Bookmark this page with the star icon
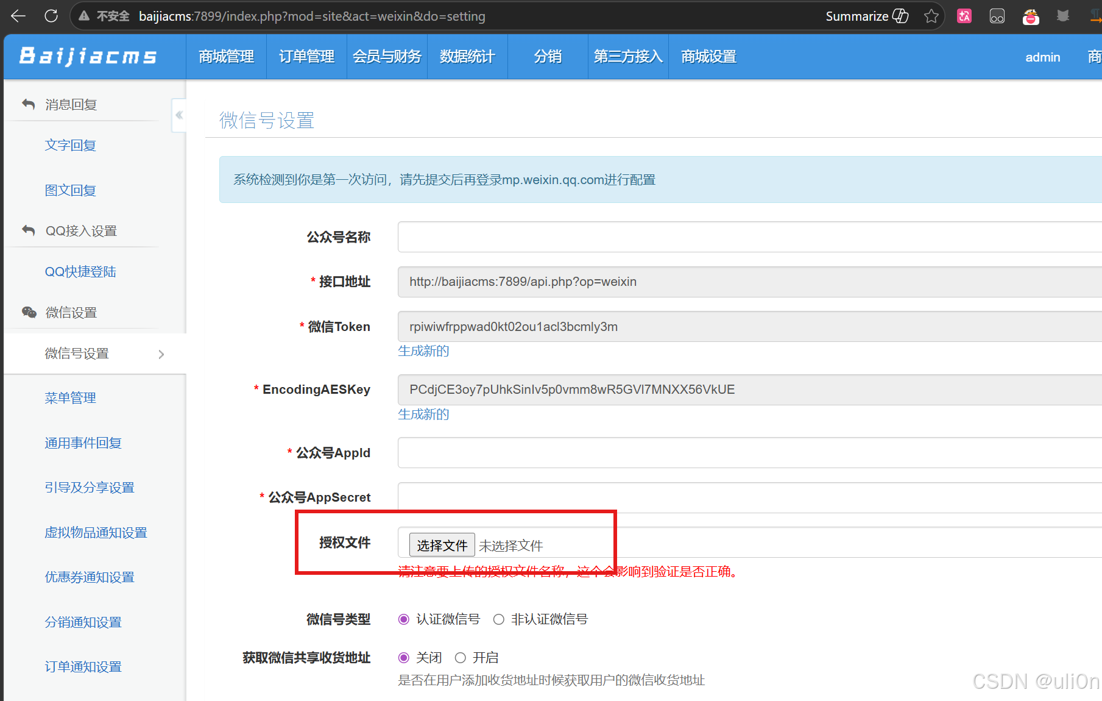 931,16
